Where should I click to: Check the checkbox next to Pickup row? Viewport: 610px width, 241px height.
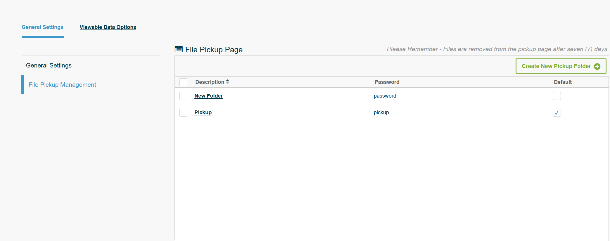pos(183,112)
